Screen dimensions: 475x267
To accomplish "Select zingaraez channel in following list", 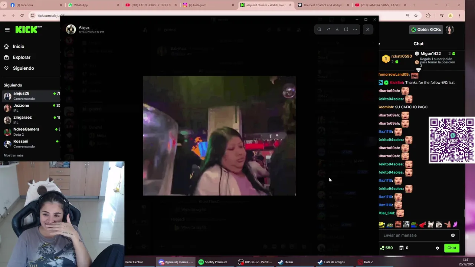I will coord(31,120).
